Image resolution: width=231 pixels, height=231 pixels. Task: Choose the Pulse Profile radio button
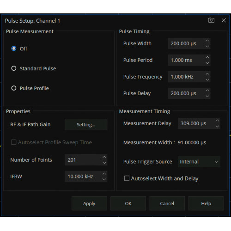pyautogui.click(x=14, y=88)
